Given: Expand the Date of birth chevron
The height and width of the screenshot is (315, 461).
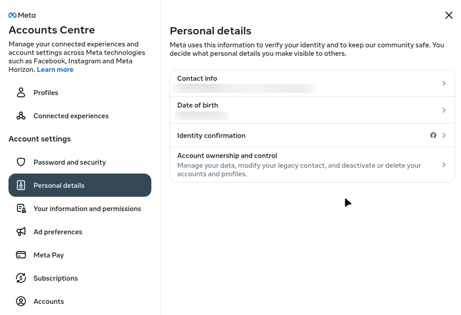Looking at the screenshot, I should (444, 110).
